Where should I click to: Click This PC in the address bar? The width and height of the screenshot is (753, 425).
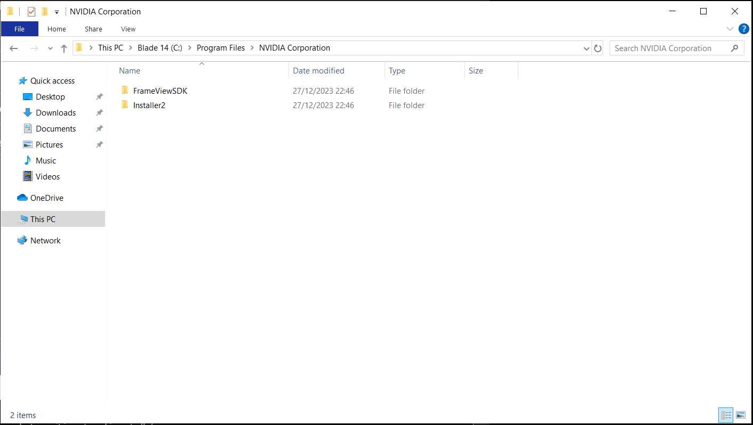point(110,48)
